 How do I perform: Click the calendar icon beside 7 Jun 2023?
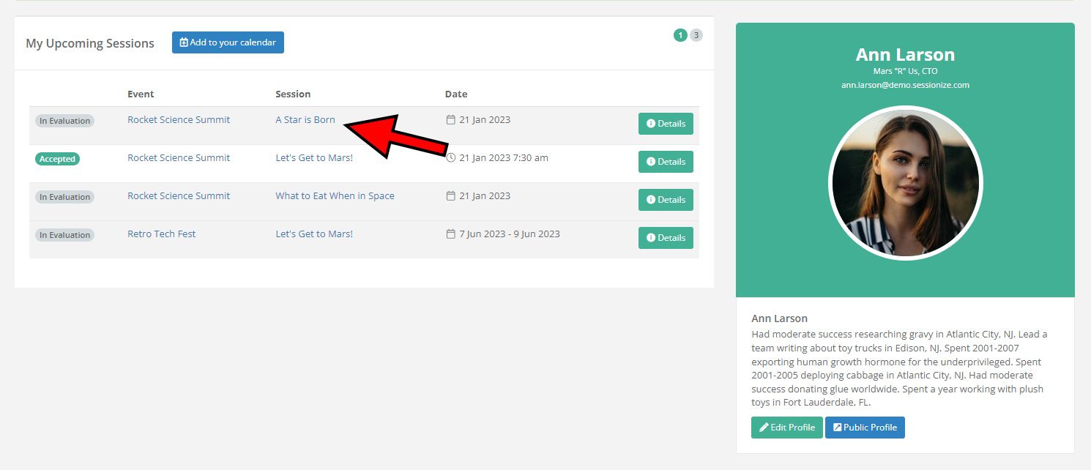(x=451, y=234)
